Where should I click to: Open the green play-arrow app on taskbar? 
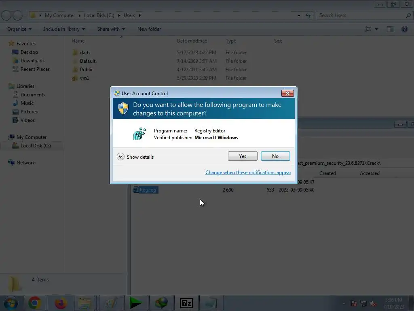[x=135, y=303]
